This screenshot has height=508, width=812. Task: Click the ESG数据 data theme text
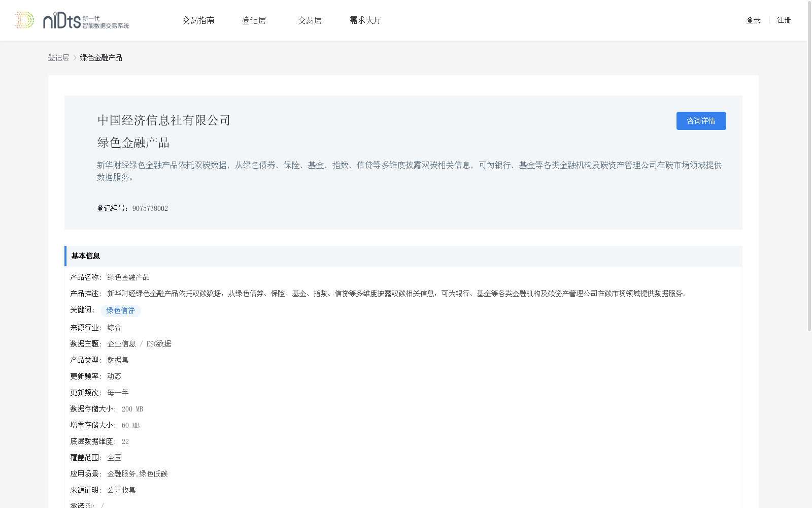(x=159, y=344)
